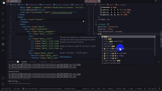Select gap autocomplete suggestion

[x=128, y=36]
